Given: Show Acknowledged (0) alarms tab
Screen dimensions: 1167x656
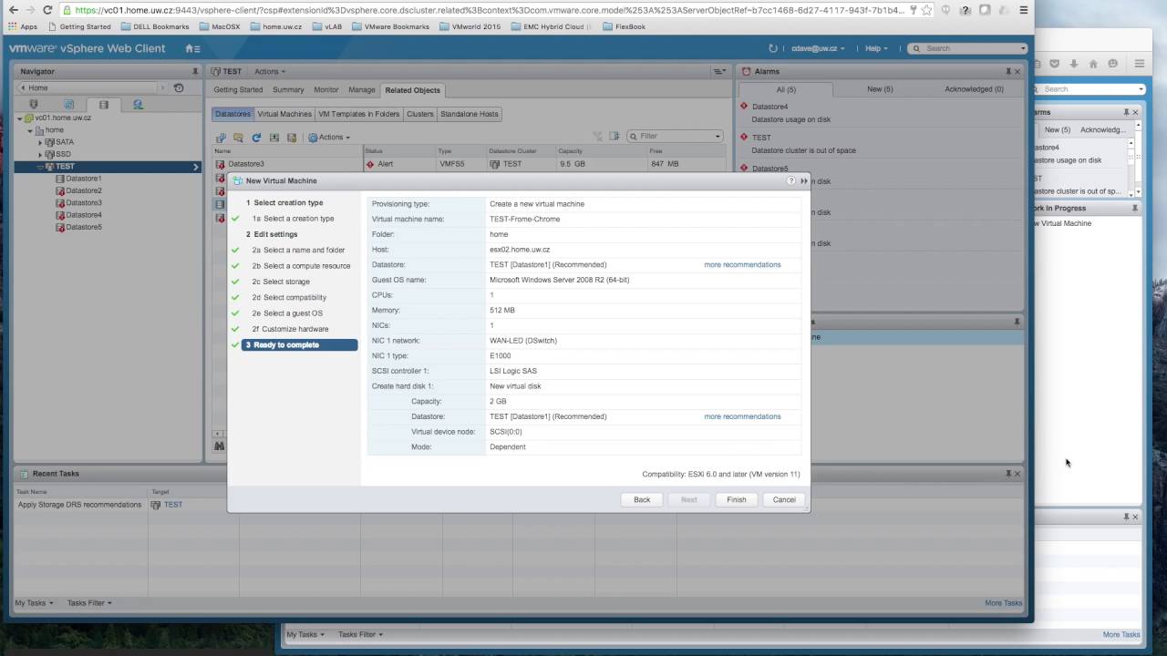Looking at the screenshot, I should click(974, 89).
